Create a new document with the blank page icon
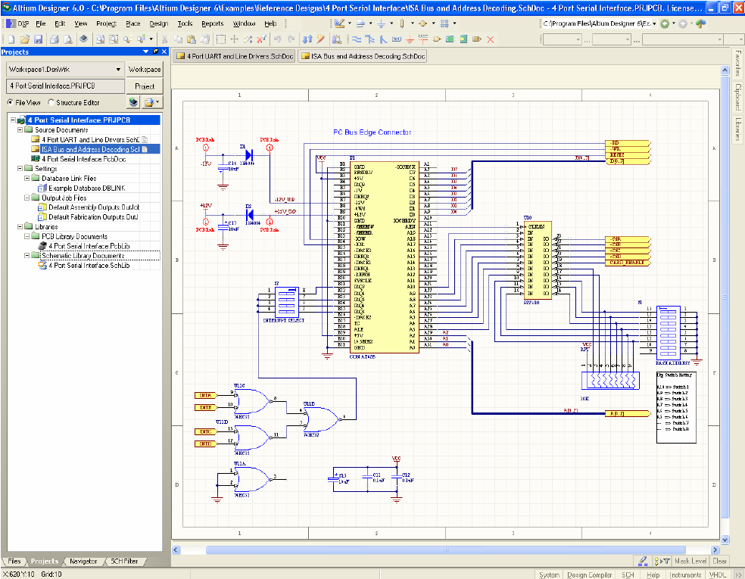This screenshot has height=579, width=745. [11, 39]
